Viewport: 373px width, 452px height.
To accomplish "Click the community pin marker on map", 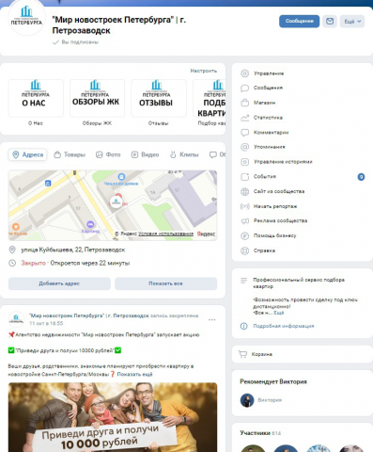I will coord(116,202).
